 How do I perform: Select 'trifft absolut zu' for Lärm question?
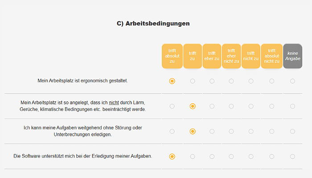coord(172,106)
